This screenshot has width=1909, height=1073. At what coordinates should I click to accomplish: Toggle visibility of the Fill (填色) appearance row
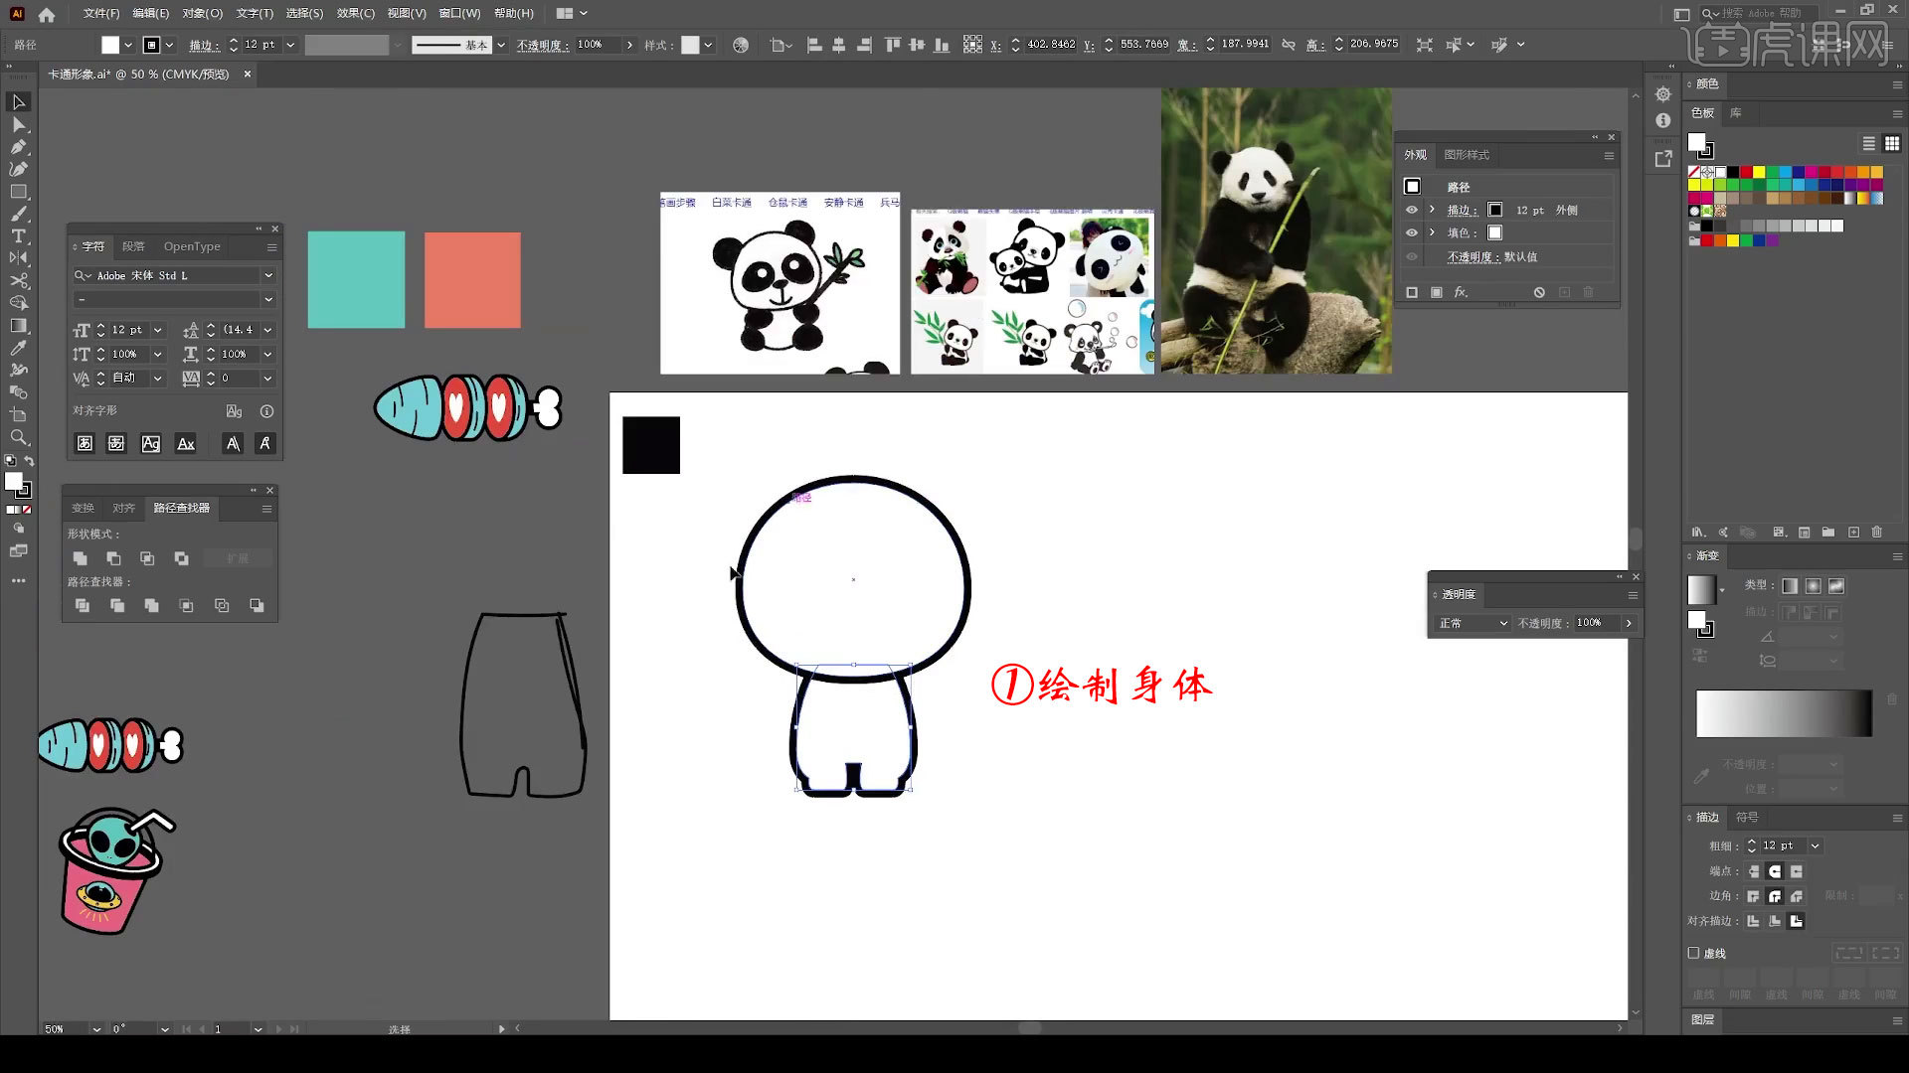(1412, 232)
